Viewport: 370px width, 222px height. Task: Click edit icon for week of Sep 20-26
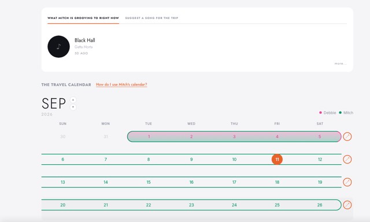(347, 205)
